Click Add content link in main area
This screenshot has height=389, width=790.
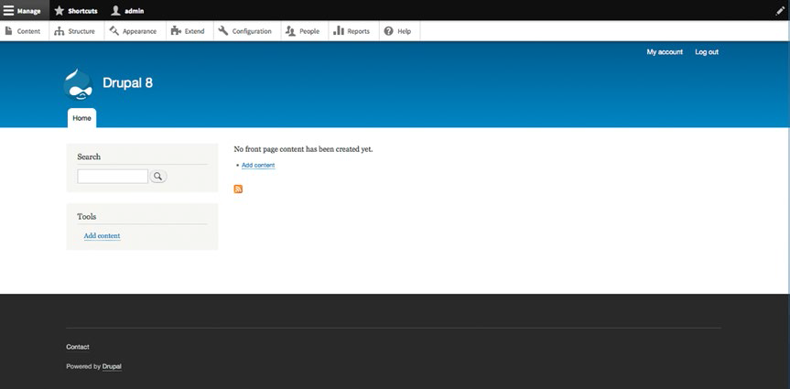pos(258,166)
